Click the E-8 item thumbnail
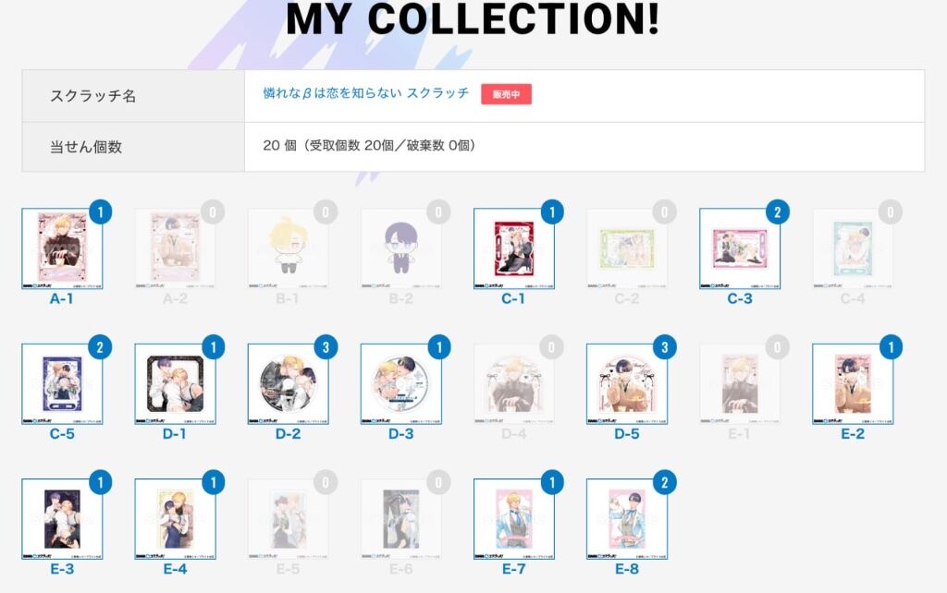 tap(627, 519)
